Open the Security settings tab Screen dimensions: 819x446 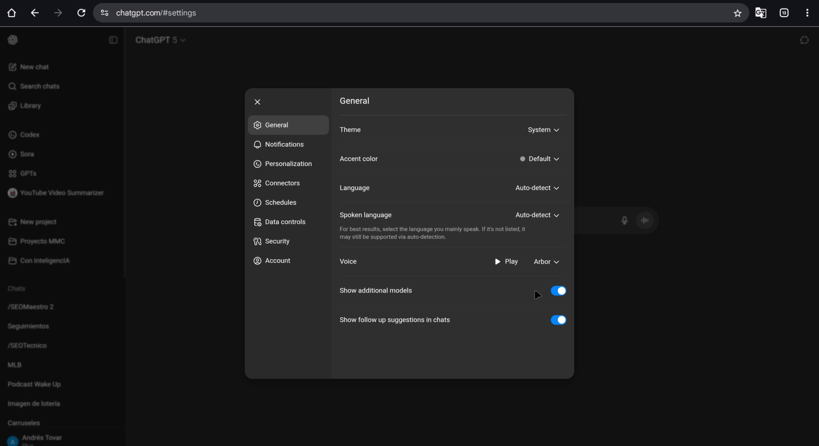288,241
